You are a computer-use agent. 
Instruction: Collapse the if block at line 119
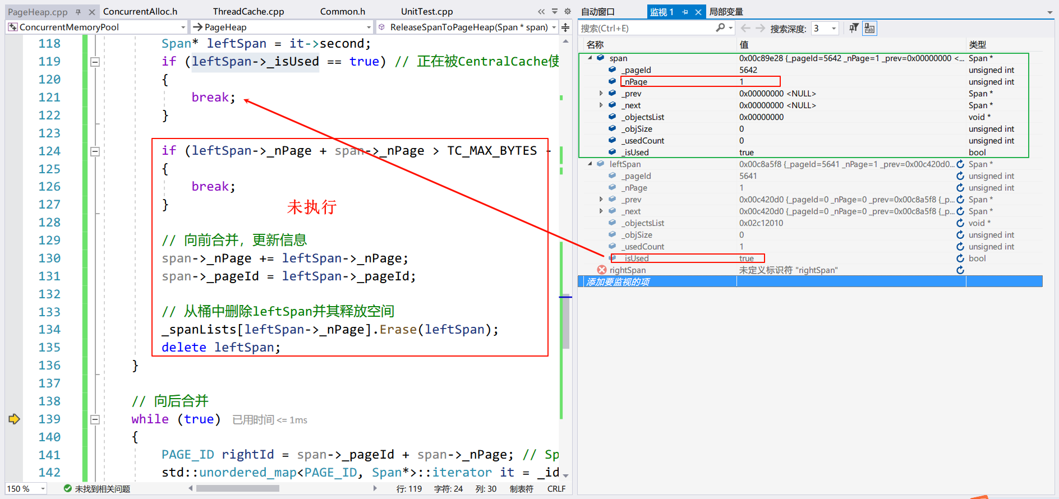click(95, 62)
